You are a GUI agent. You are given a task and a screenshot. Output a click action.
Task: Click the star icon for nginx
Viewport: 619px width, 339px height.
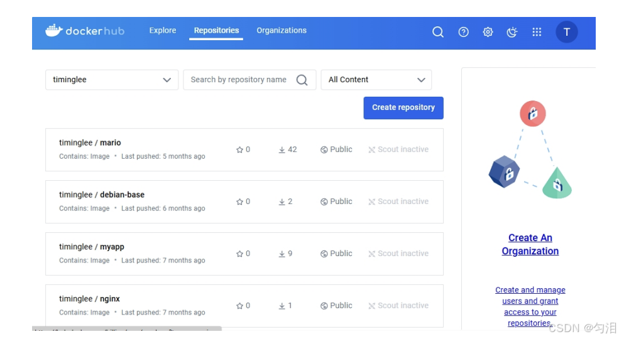coord(239,306)
